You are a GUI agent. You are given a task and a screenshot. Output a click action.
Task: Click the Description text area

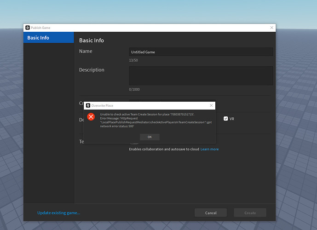(201, 75)
